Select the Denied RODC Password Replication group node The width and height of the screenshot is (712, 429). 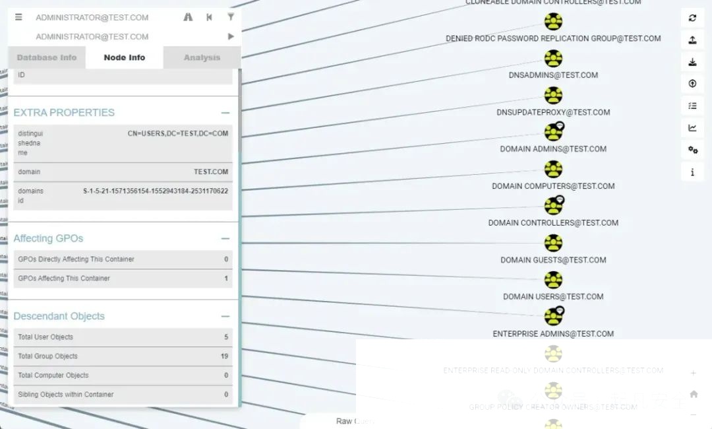[553, 21]
